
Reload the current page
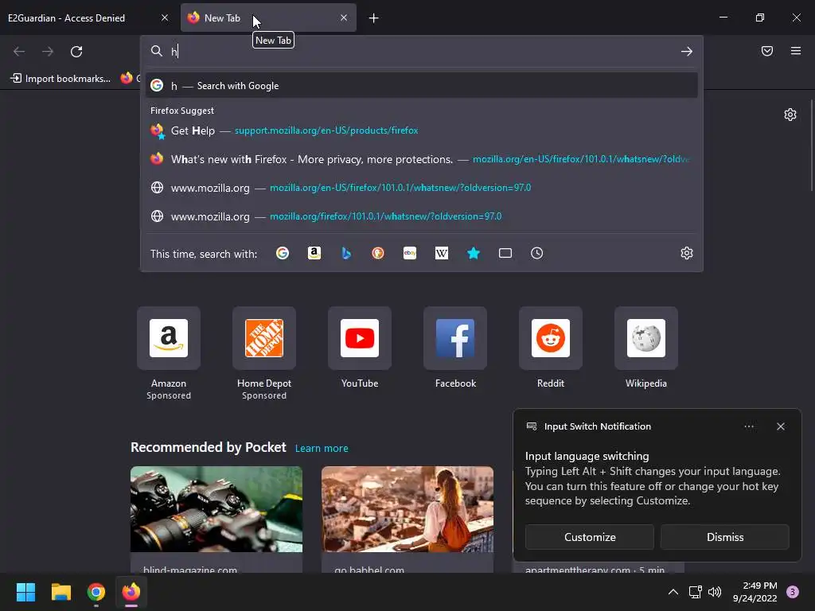pyautogui.click(x=76, y=52)
